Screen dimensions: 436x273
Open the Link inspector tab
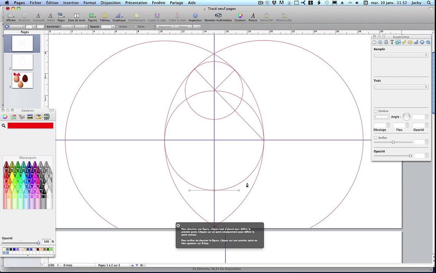(x=422, y=42)
